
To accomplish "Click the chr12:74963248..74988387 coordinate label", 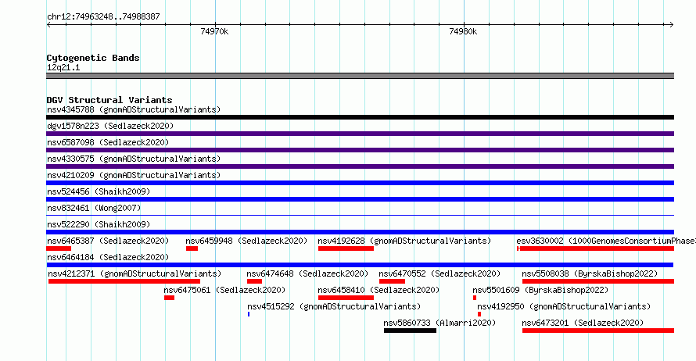I will (x=103, y=16).
